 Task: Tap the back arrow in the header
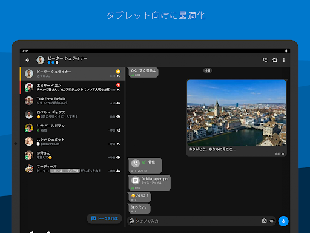point(27,60)
